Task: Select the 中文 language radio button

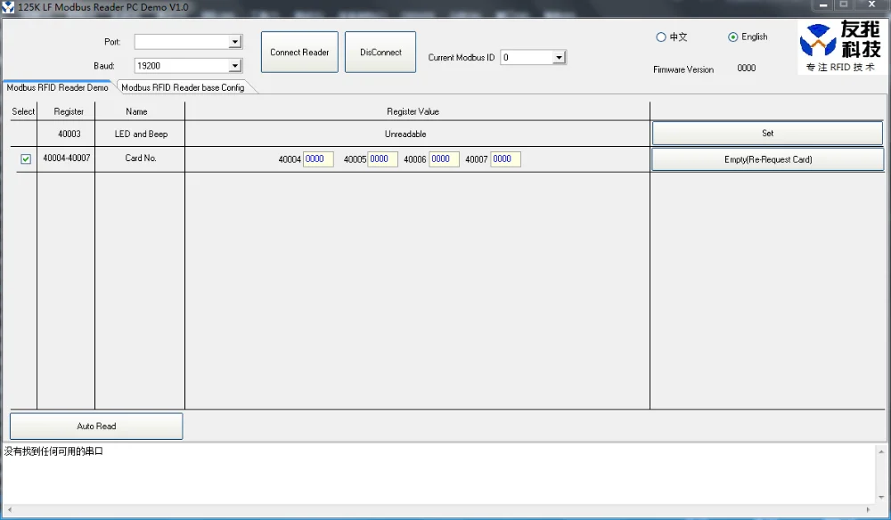Action: [x=661, y=37]
